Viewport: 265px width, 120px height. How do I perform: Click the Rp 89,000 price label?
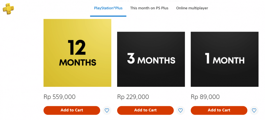click(x=205, y=97)
